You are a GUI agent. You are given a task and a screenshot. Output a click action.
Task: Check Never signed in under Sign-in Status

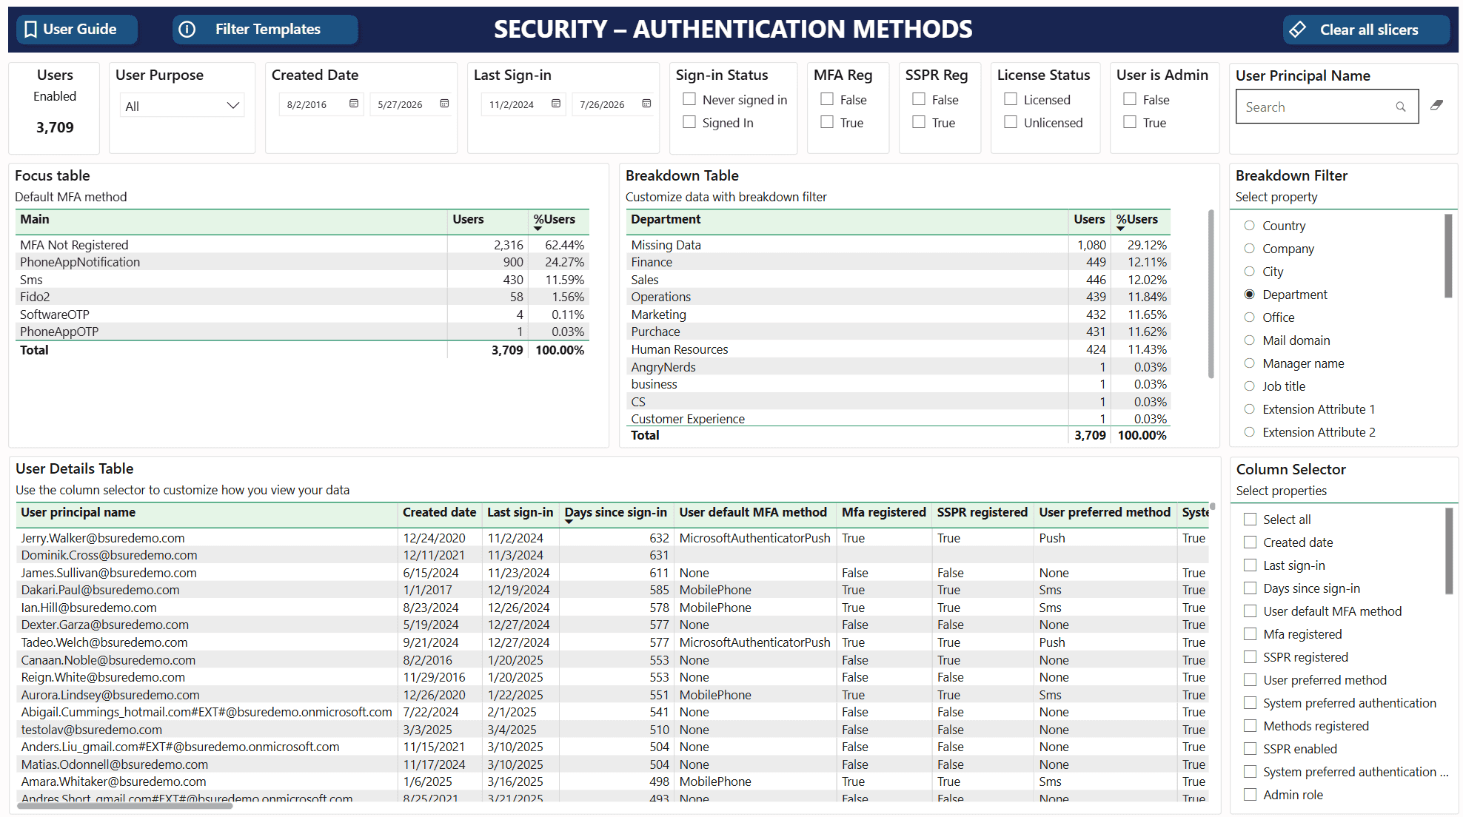689,99
